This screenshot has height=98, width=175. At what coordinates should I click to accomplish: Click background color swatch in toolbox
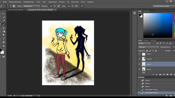click(x=2, y=52)
